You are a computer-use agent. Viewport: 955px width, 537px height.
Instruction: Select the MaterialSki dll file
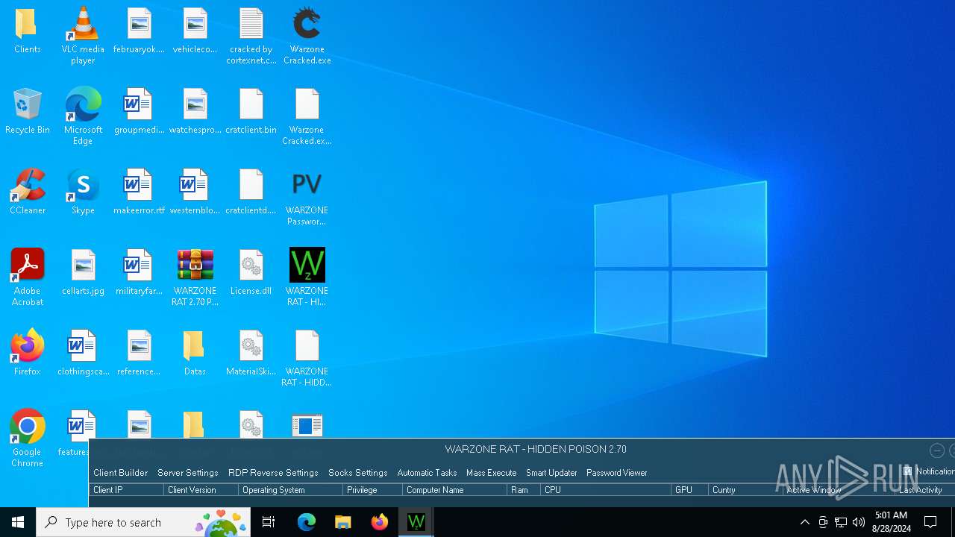click(251, 354)
